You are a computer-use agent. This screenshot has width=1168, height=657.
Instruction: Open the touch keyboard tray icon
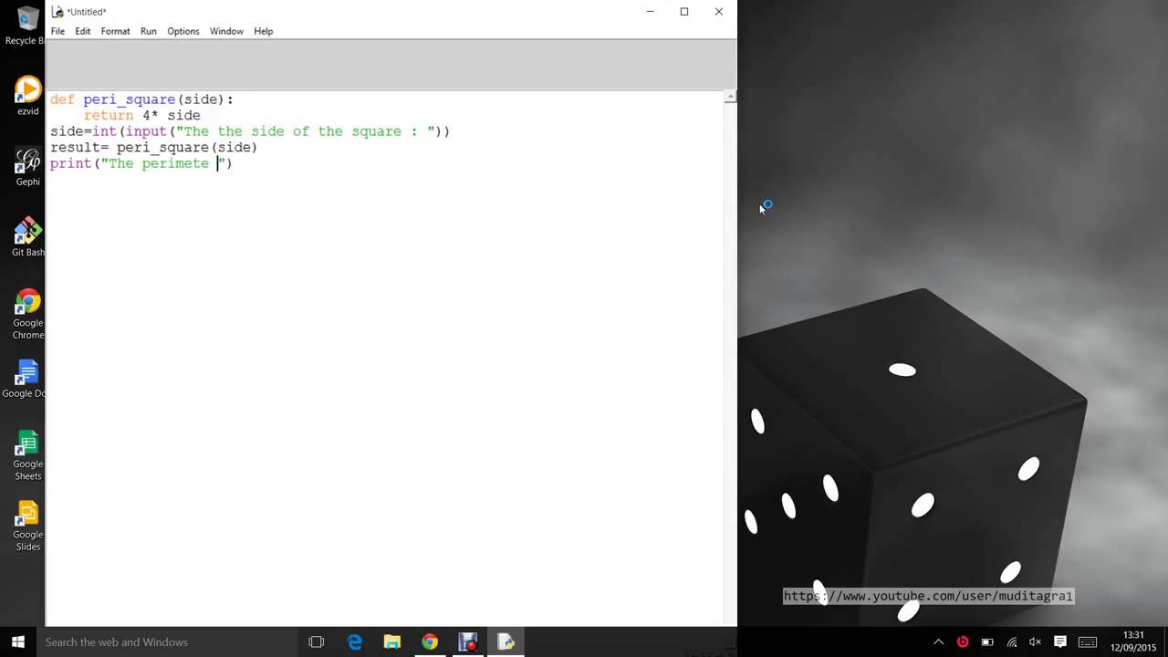pos(1088,641)
